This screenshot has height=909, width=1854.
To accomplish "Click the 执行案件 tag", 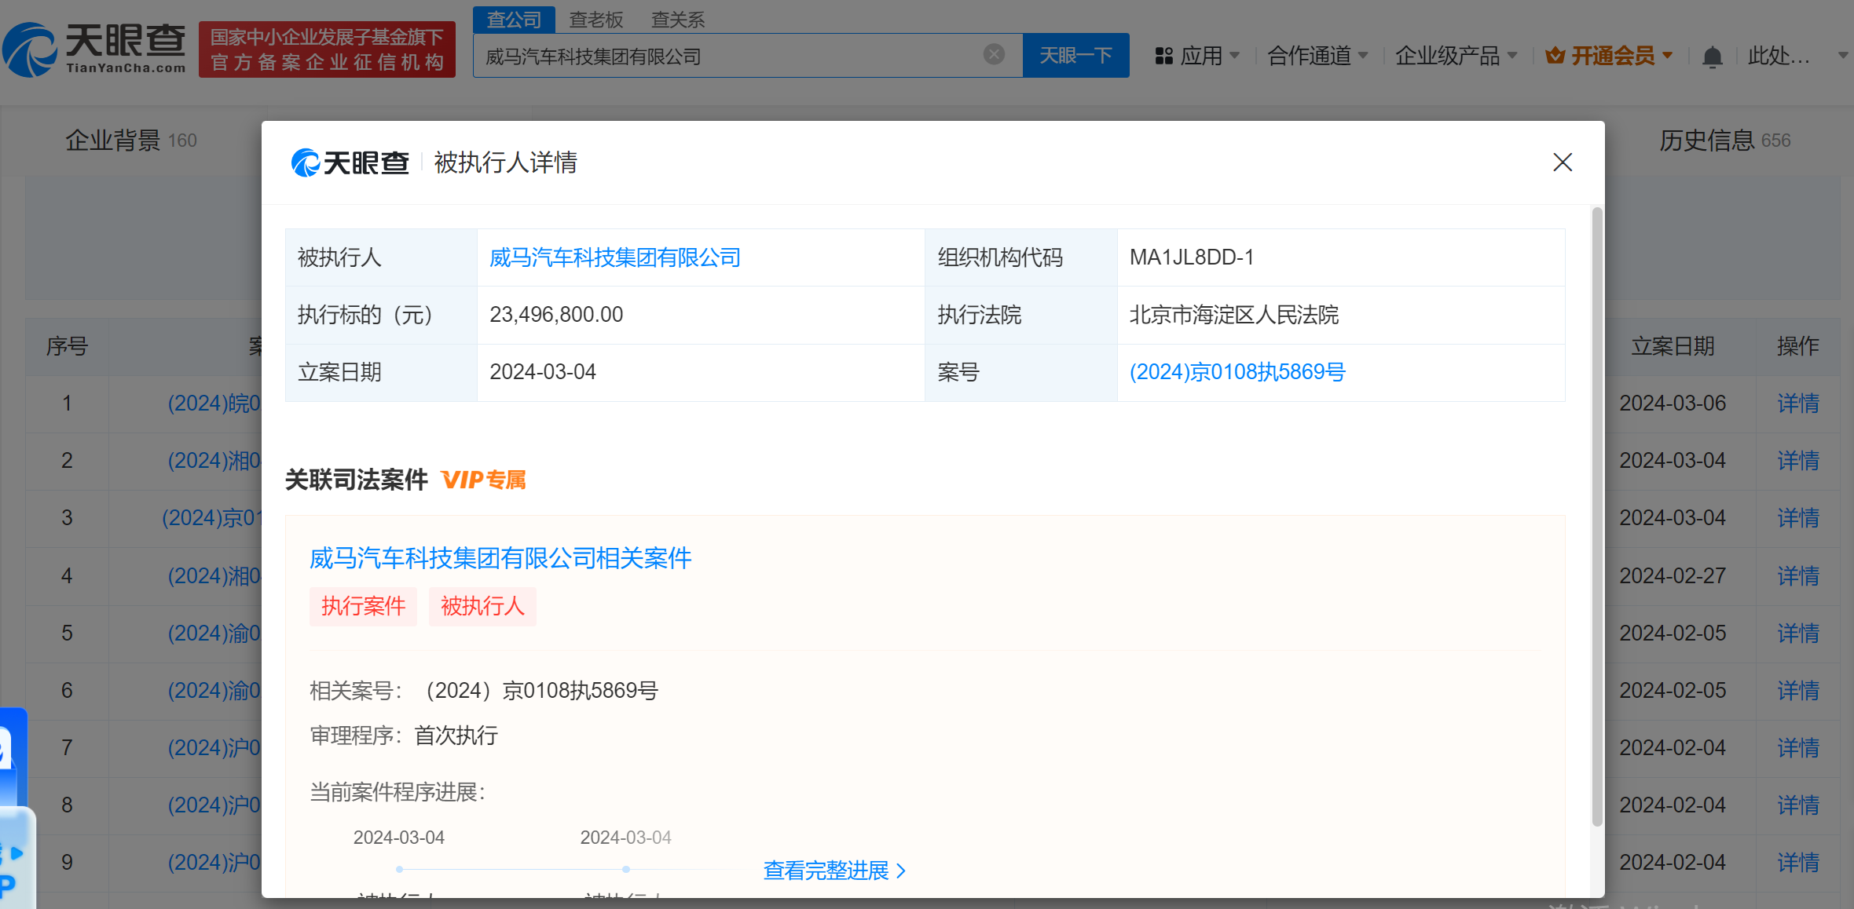I will [x=363, y=606].
